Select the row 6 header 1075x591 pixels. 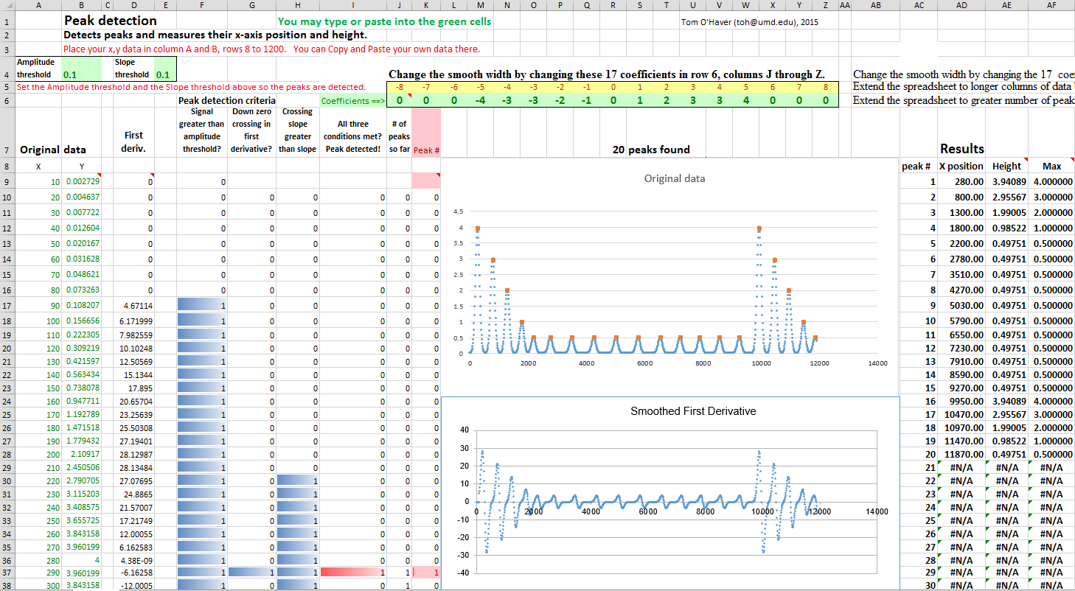(x=7, y=99)
